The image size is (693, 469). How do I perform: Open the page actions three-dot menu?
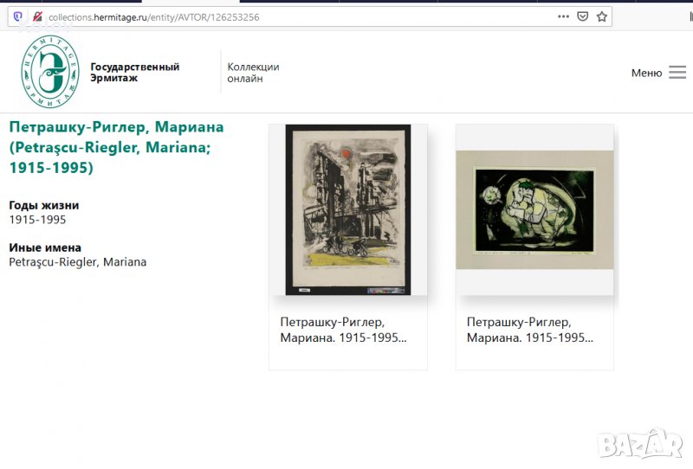coord(563,16)
